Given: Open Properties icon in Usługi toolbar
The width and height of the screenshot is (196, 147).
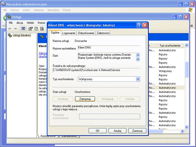Looking at the screenshot, I should click(x=30, y=29).
